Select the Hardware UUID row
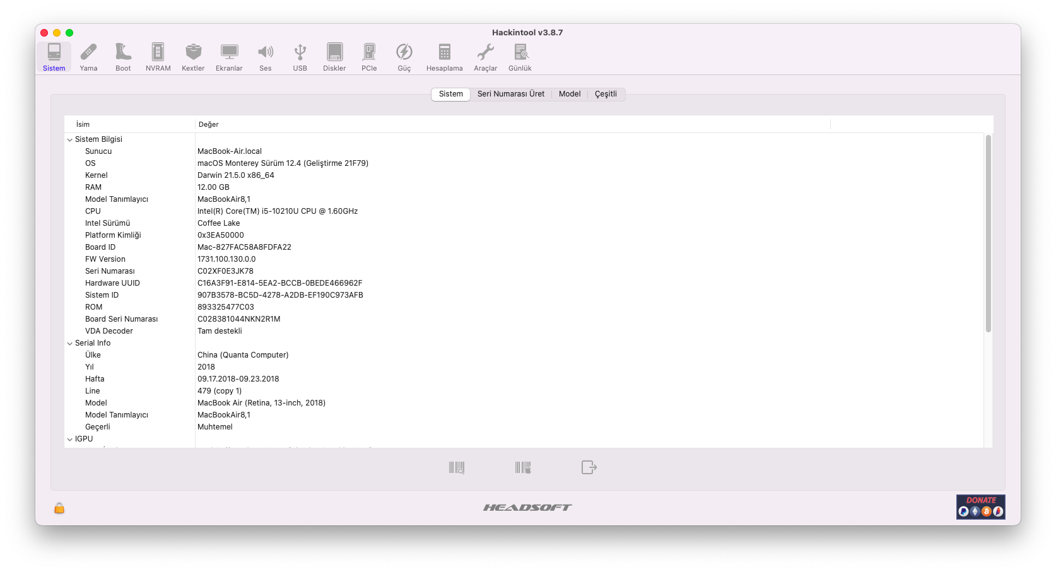The image size is (1056, 572). pos(524,283)
